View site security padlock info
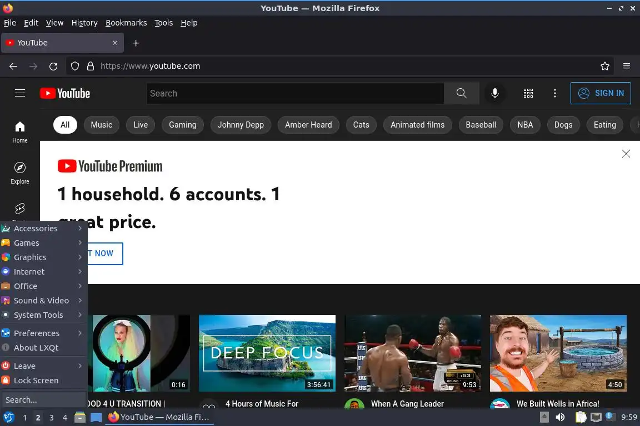This screenshot has height=426, width=640. click(91, 66)
